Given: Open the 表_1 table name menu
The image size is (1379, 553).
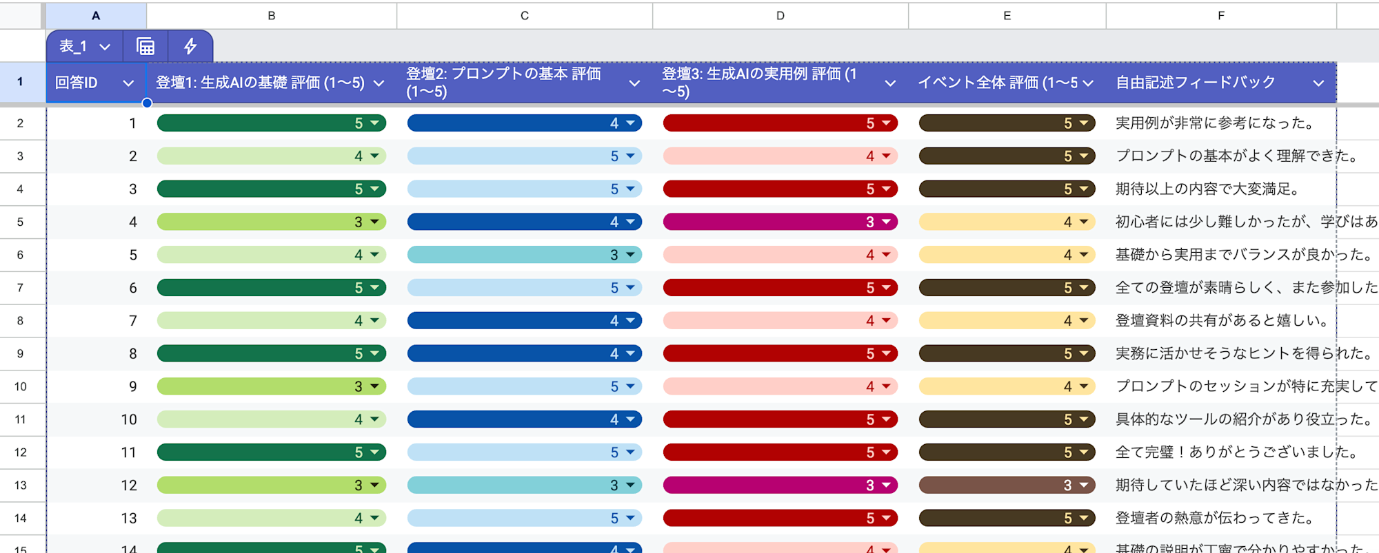Looking at the screenshot, I should coord(84,46).
